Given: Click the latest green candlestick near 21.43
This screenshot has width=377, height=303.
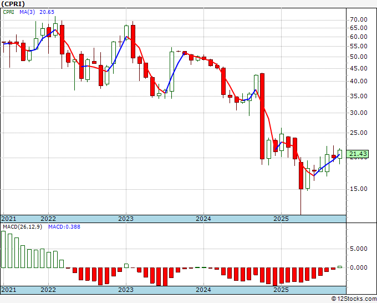Looking at the screenshot, I should (340, 154).
